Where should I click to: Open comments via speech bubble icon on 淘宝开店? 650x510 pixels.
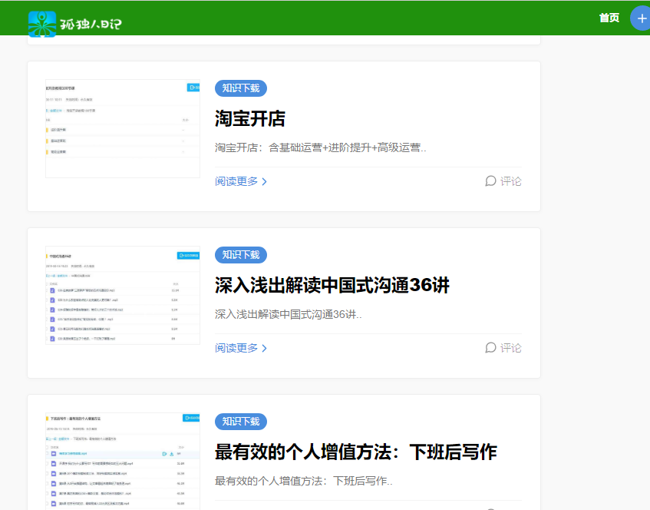point(490,180)
